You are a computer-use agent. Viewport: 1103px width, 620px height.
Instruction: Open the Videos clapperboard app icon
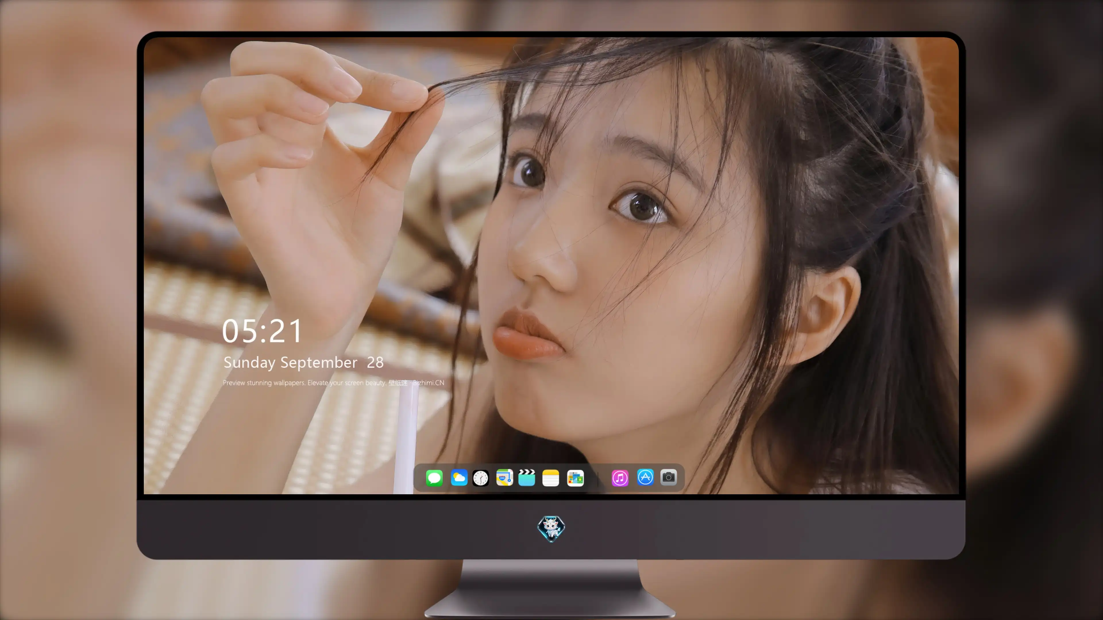pos(527,478)
